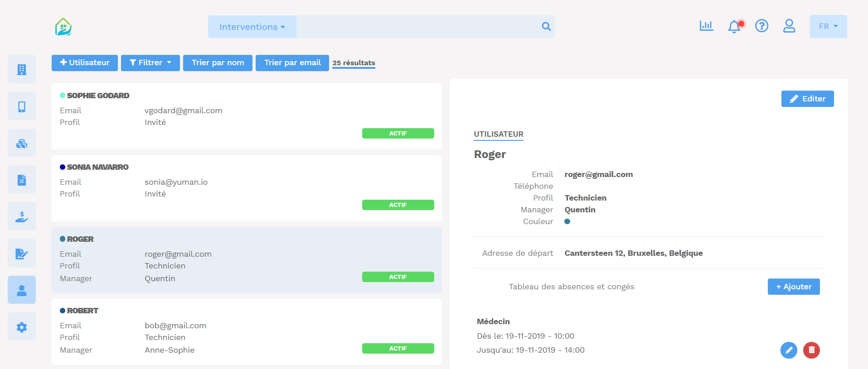Click the ROGER name in list
This screenshot has width=868, height=369.
80,239
